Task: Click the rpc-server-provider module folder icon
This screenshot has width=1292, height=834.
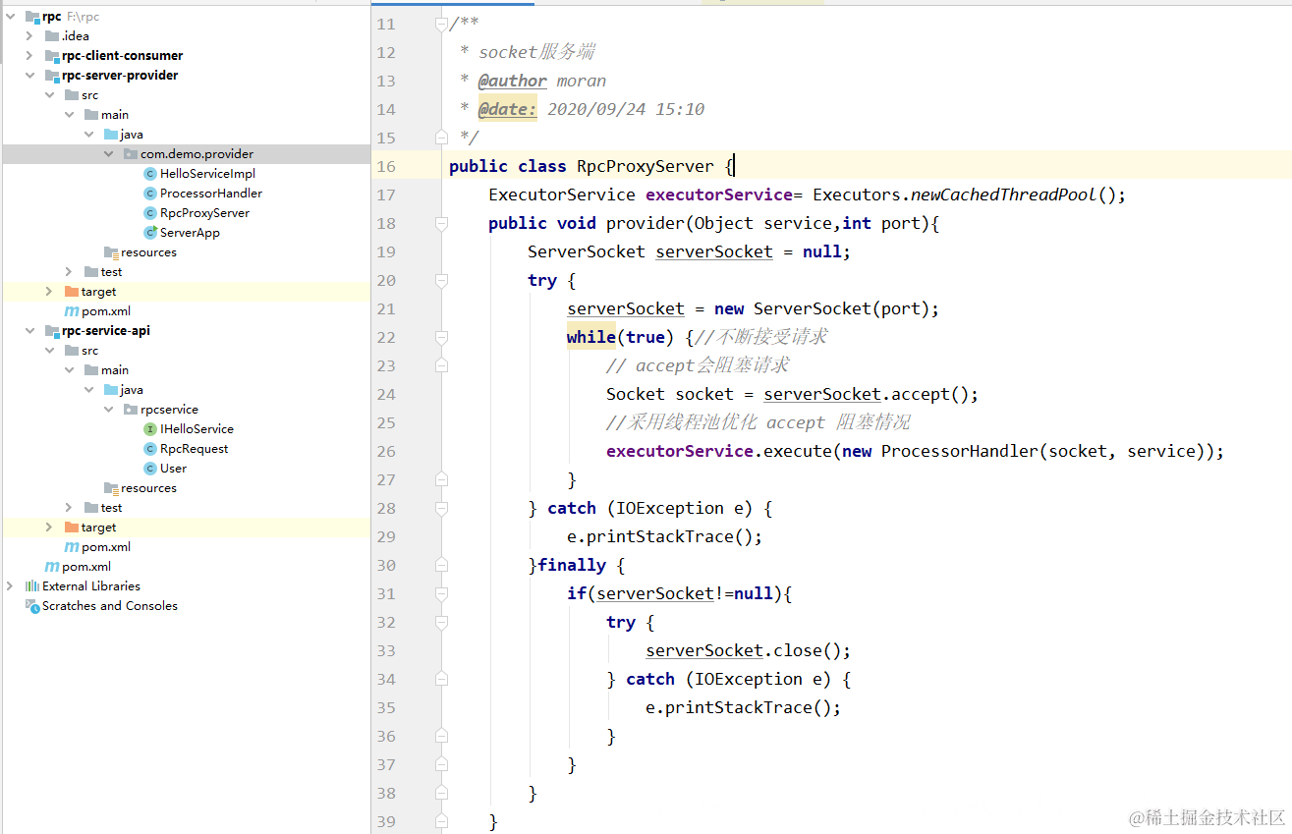Action: [52, 76]
